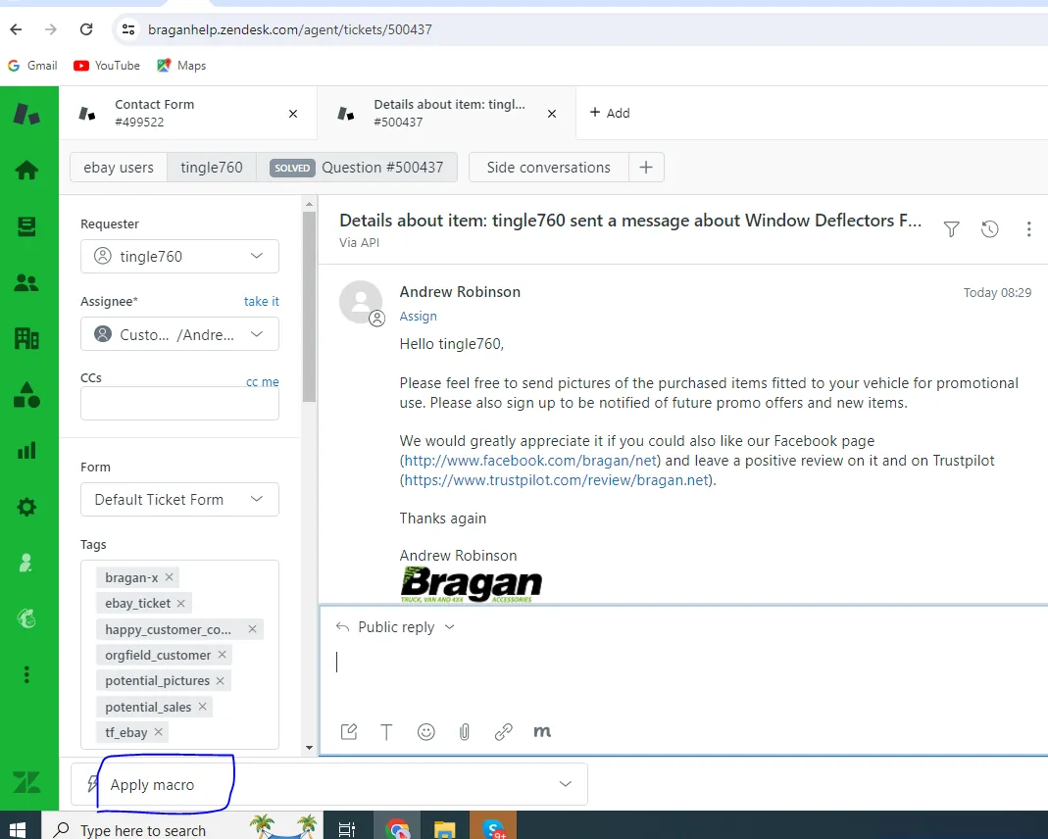Click properties panel scrollbar down arrow
This screenshot has height=839, width=1048.
click(309, 748)
